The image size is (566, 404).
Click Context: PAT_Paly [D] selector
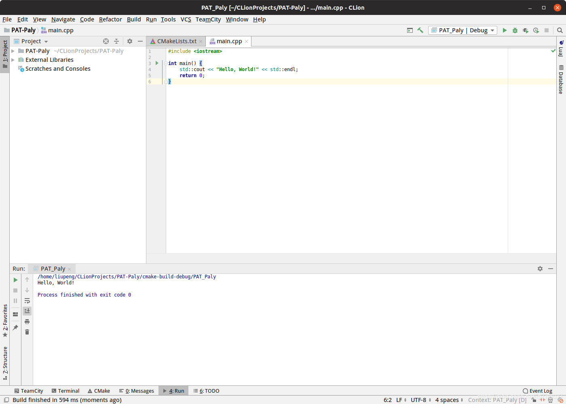tap(497, 400)
